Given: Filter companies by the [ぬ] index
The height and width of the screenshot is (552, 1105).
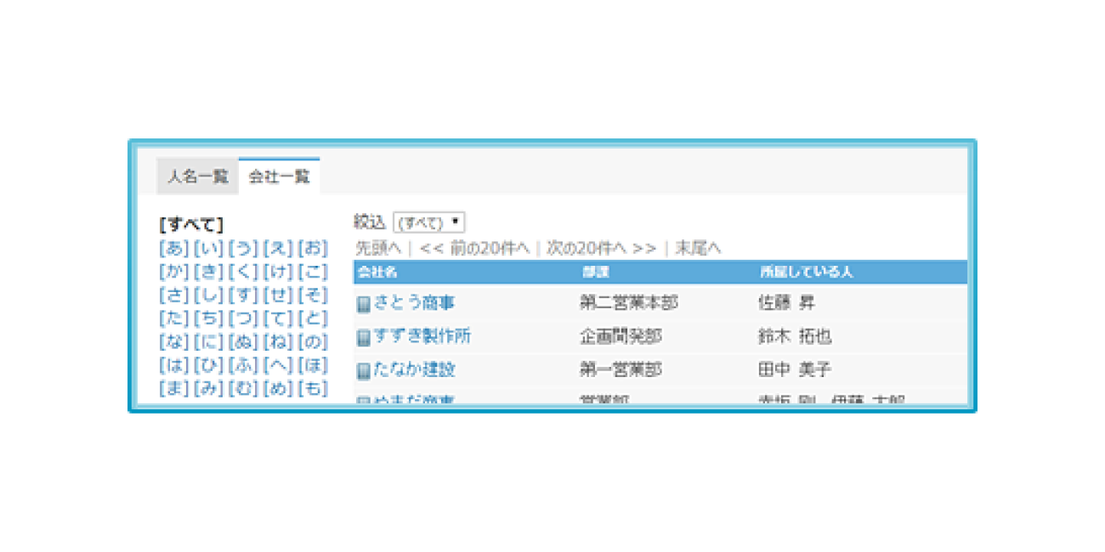Looking at the screenshot, I should [243, 342].
